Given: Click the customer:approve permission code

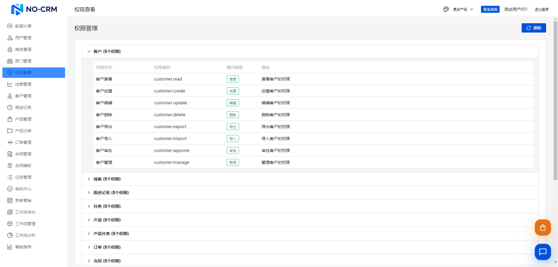Looking at the screenshot, I should click(x=172, y=150).
